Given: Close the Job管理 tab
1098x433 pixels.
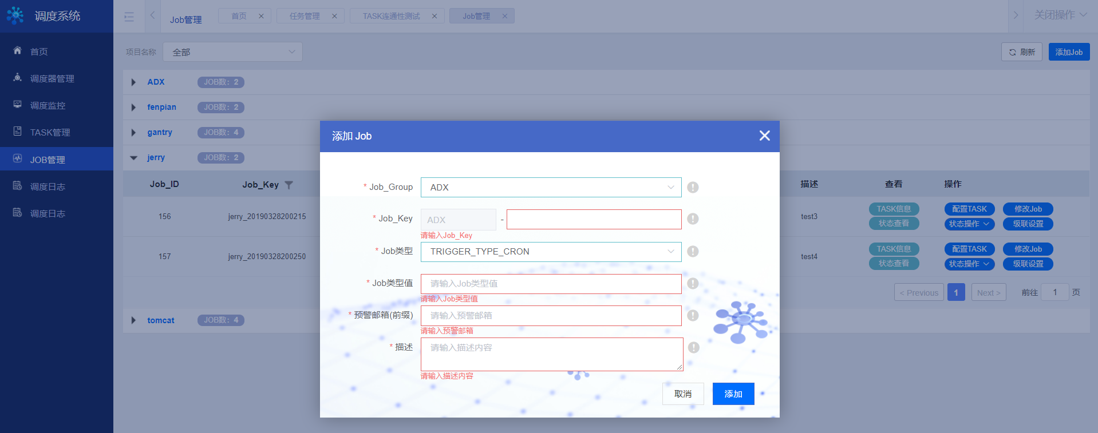Looking at the screenshot, I should (505, 16).
